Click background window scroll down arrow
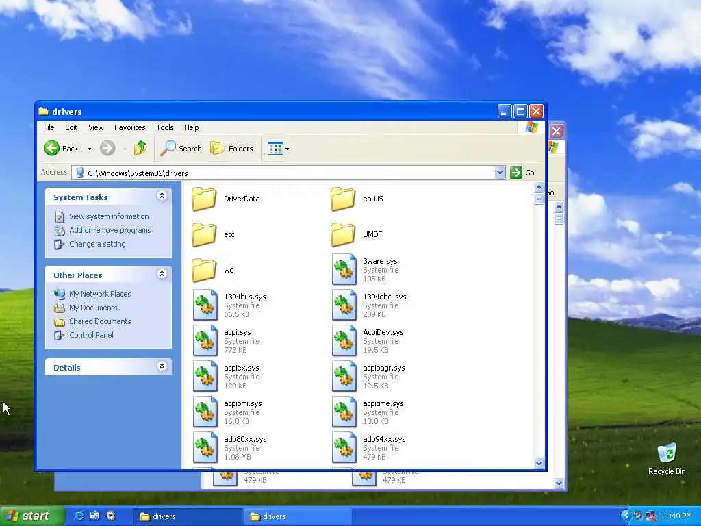This screenshot has height=526, width=701. pos(559,483)
